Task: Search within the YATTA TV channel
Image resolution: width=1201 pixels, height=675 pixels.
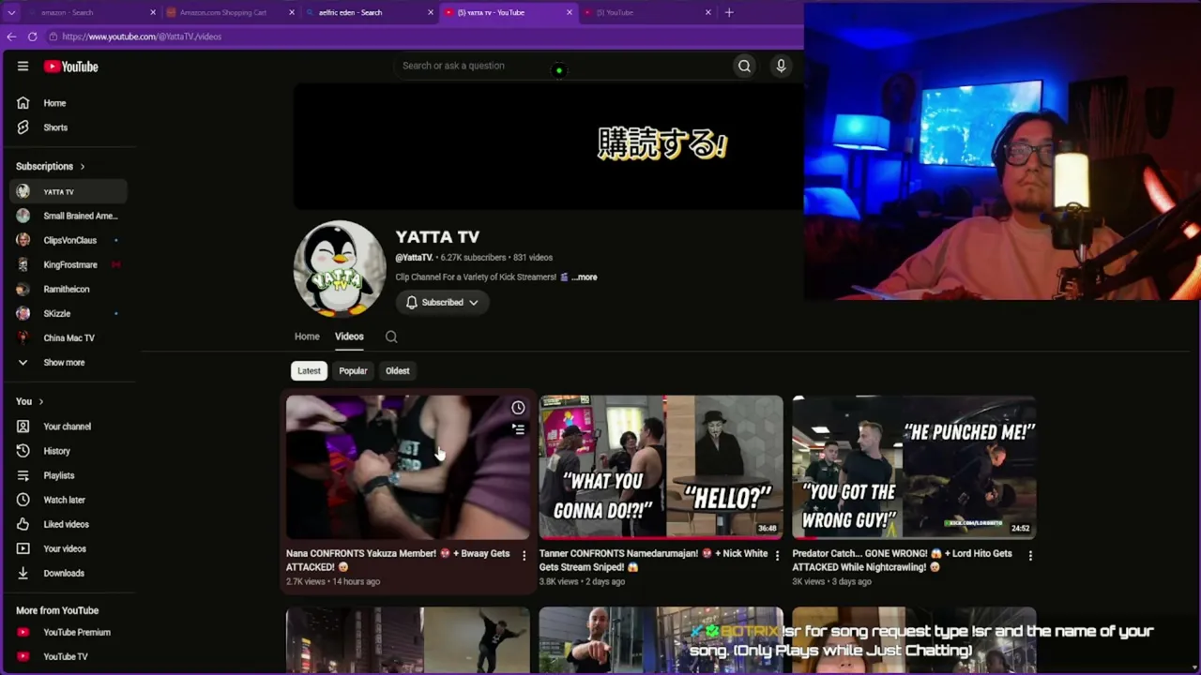Action: click(x=391, y=337)
